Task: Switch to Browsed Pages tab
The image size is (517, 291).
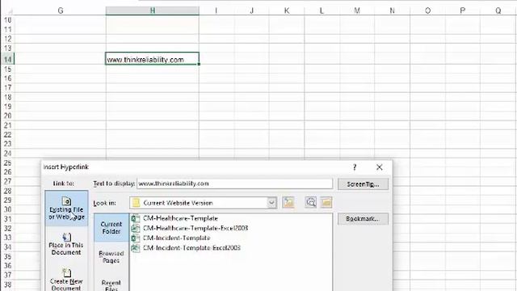Action: pyautogui.click(x=111, y=257)
